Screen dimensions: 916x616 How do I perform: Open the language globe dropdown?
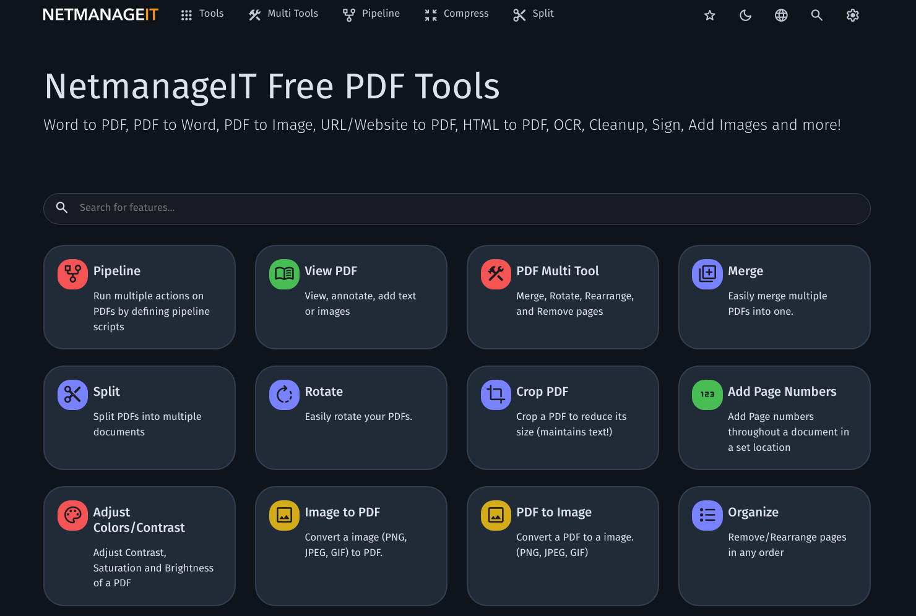781,15
